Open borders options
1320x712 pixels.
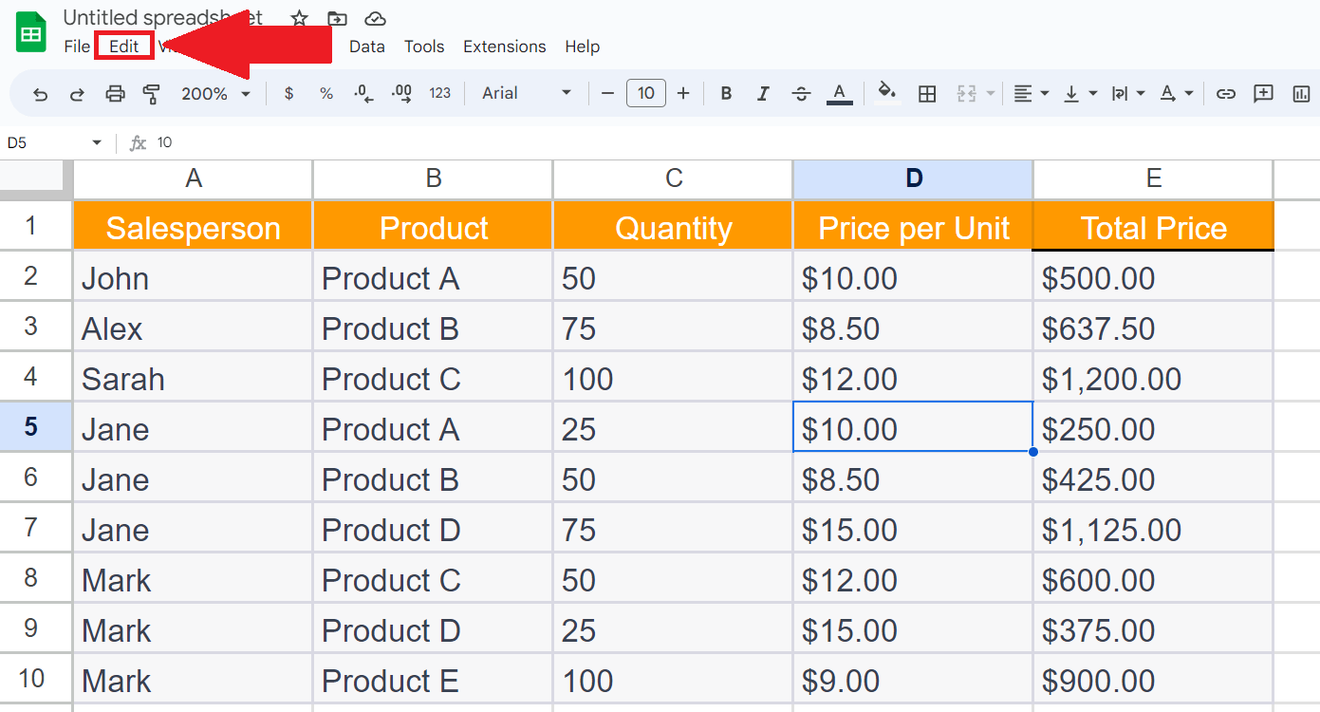pyautogui.click(x=927, y=93)
